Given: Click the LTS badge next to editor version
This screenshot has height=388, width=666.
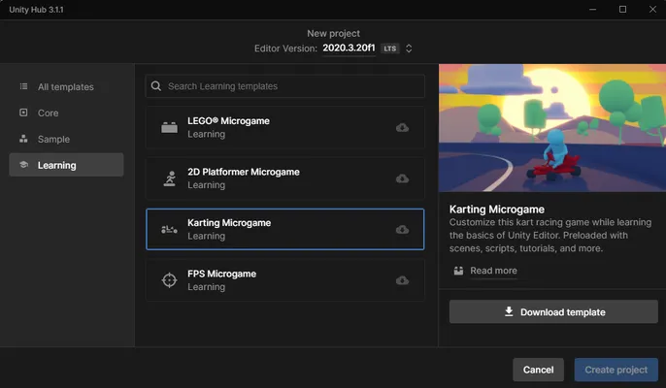Looking at the screenshot, I should 390,48.
